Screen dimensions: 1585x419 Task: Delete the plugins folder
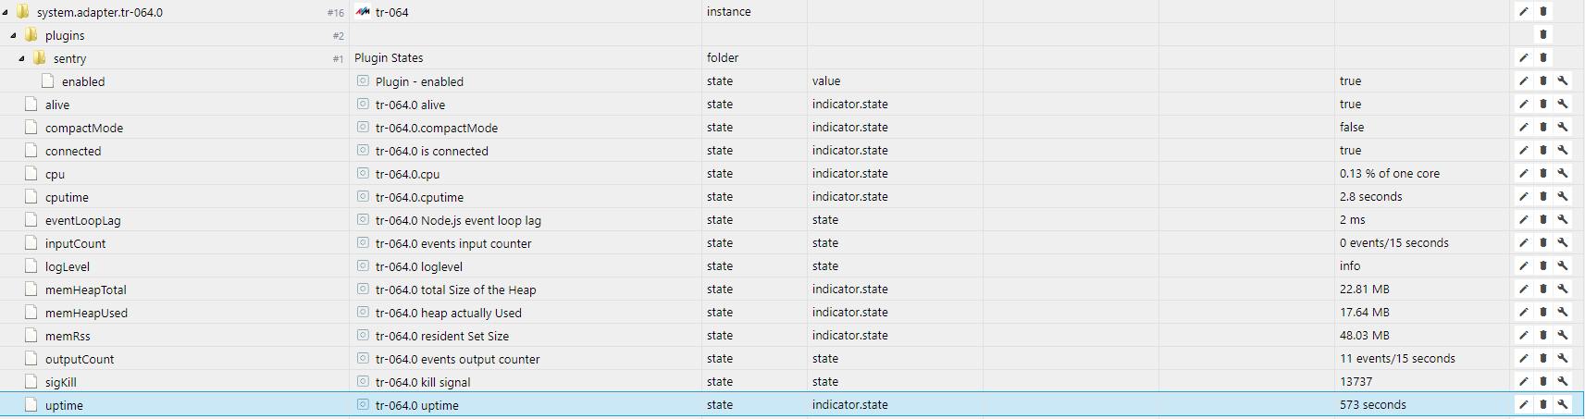[x=1542, y=35]
